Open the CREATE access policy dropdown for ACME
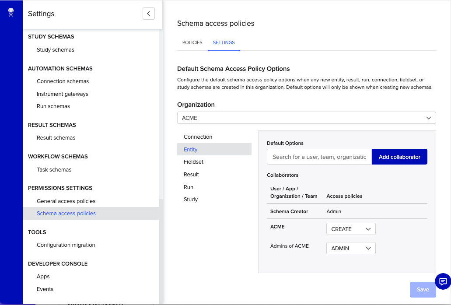Viewport: 451px width, 305px height. pyautogui.click(x=350, y=228)
